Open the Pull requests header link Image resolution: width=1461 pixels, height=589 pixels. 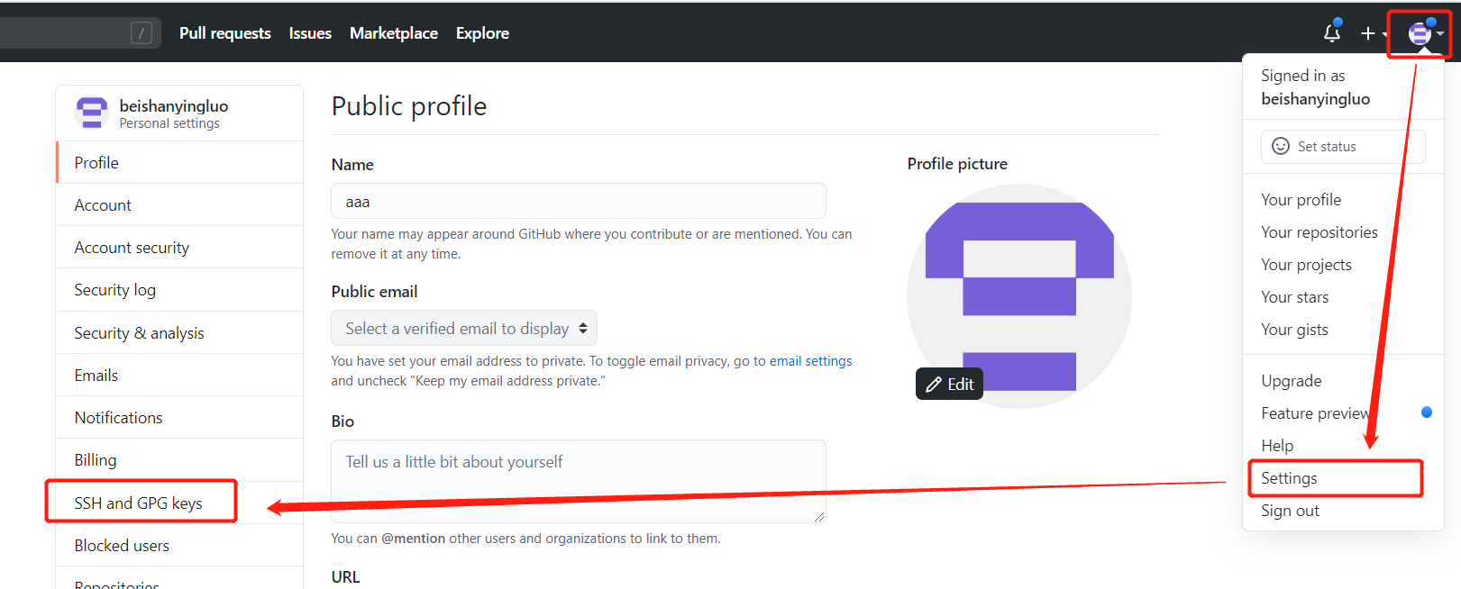(x=225, y=33)
